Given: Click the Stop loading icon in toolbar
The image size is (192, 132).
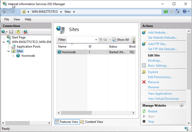Looking at the screenshot, I should click(x=171, y=11).
